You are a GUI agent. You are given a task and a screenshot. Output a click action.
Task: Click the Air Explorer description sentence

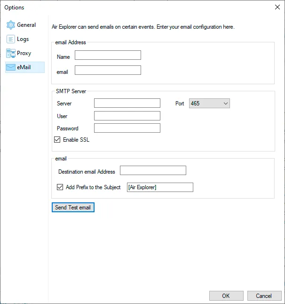pyautogui.click(x=143, y=27)
